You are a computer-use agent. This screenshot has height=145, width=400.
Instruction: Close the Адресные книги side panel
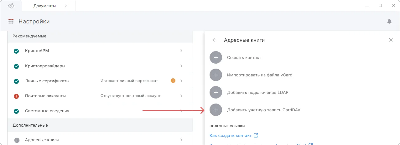[x=391, y=40]
